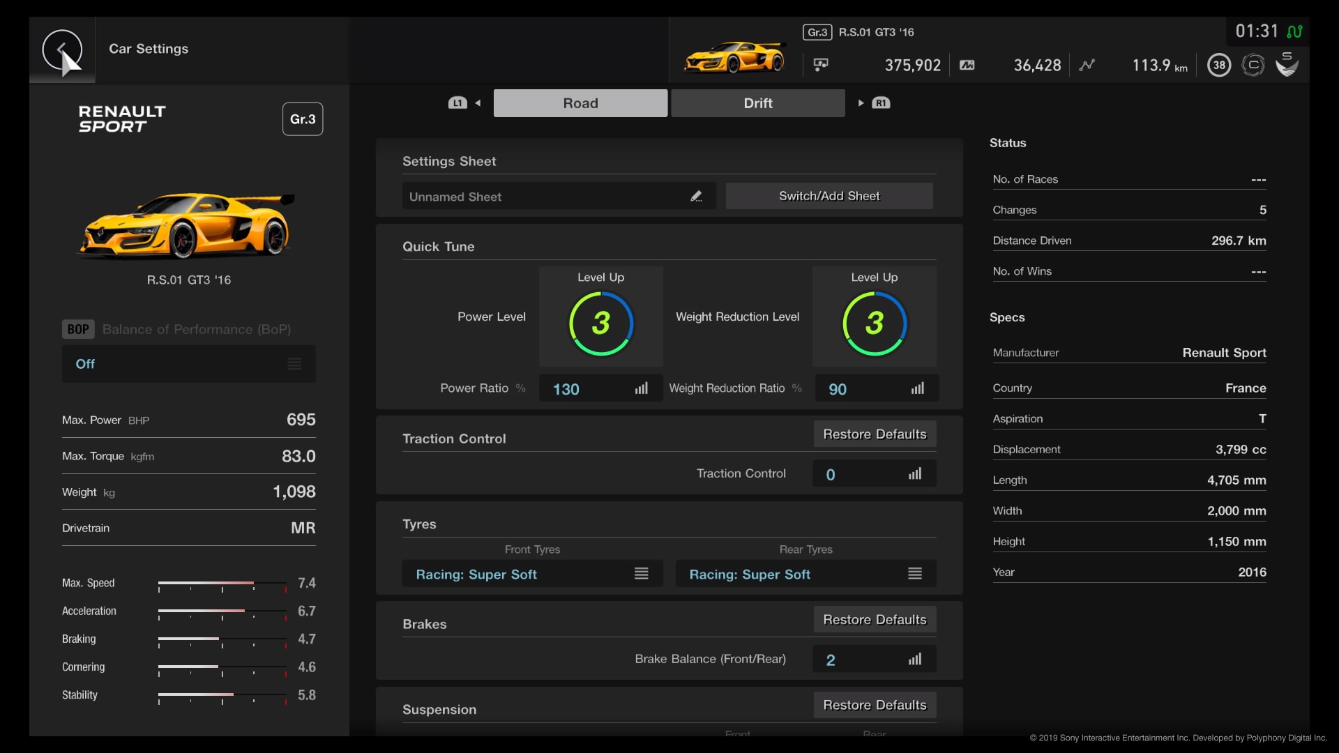Screen dimensions: 1339x753
Task: Click the Gr.3 category badge beside Renault Sport
Action: pyautogui.click(x=303, y=119)
